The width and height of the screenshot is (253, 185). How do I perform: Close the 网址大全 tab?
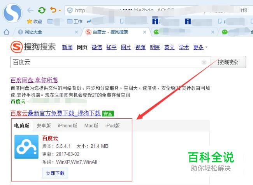(x=76, y=32)
